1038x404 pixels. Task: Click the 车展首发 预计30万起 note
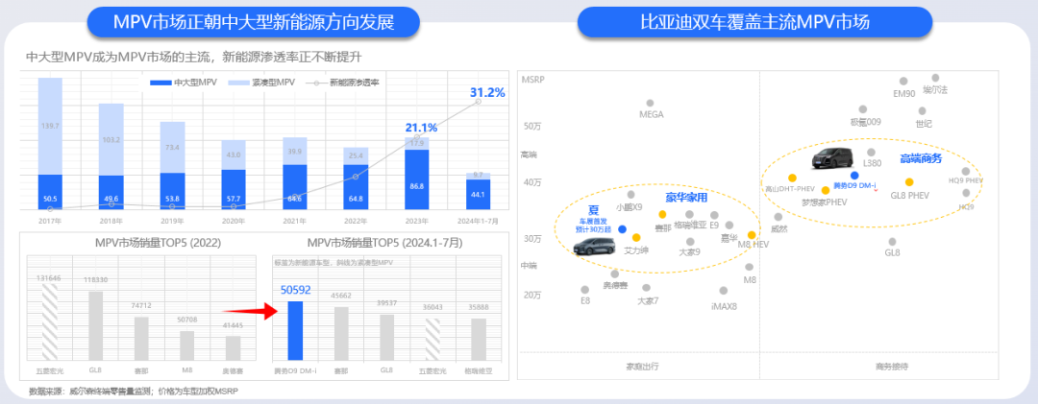pyautogui.click(x=594, y=225)
